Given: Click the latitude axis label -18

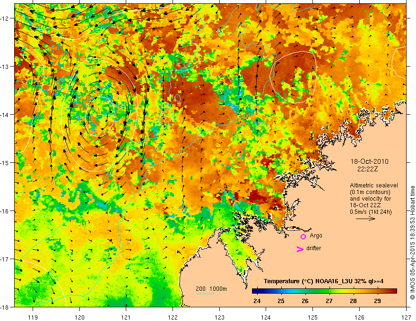Looking at the screenshot, I should (5, 307).
